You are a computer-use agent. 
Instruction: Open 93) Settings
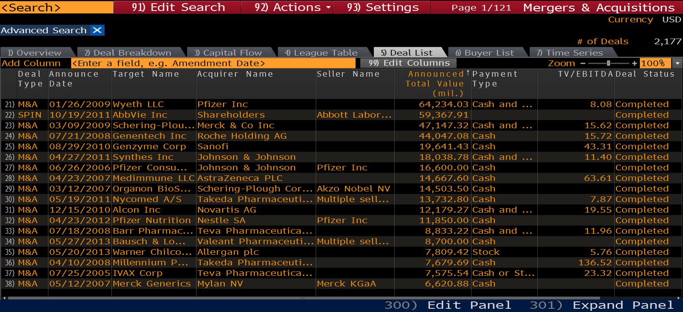point(382,7)
